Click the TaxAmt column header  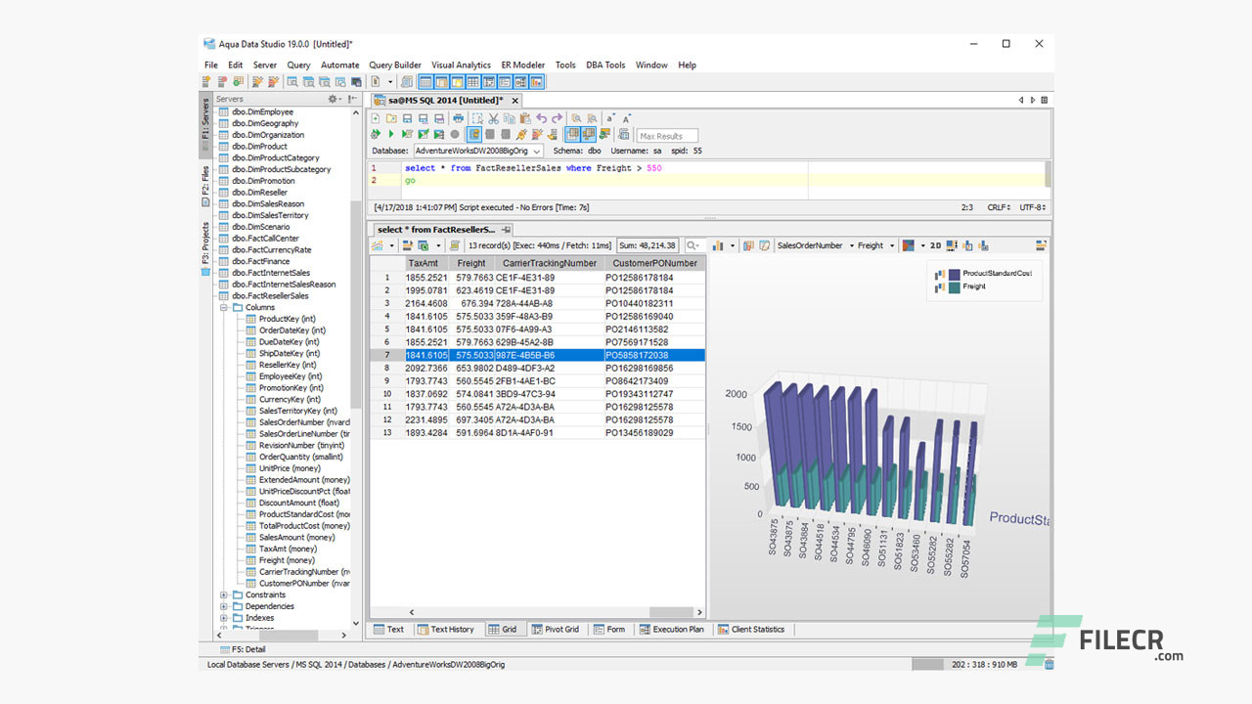427,263
